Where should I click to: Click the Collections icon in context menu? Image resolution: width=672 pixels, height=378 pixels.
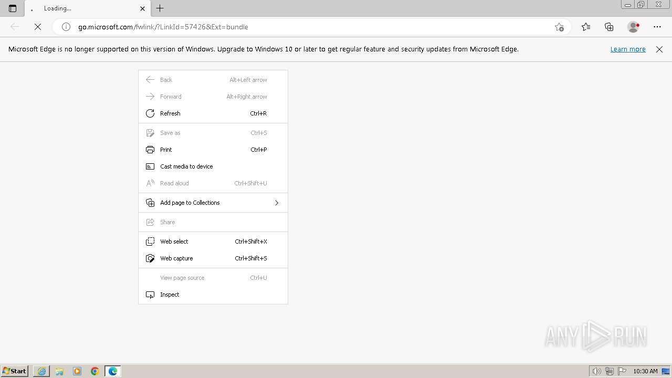tap(150, 203)
